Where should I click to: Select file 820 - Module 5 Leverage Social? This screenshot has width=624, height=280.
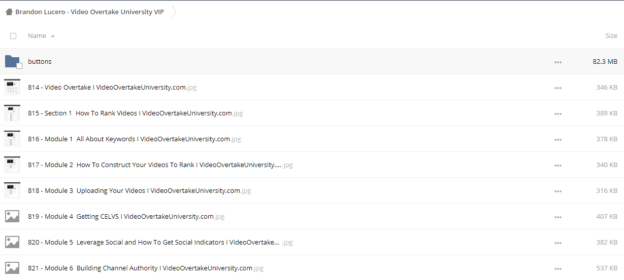160,242
